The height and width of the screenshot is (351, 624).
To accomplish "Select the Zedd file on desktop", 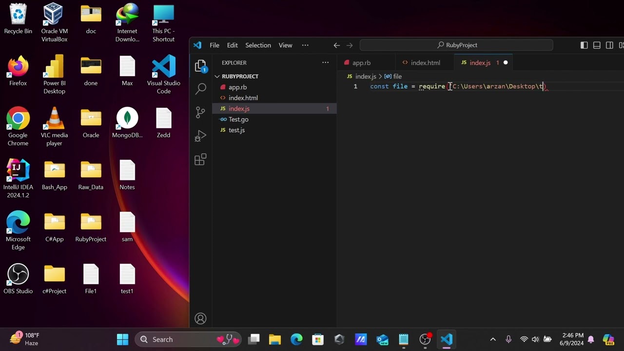I will [x=163, y=123].
